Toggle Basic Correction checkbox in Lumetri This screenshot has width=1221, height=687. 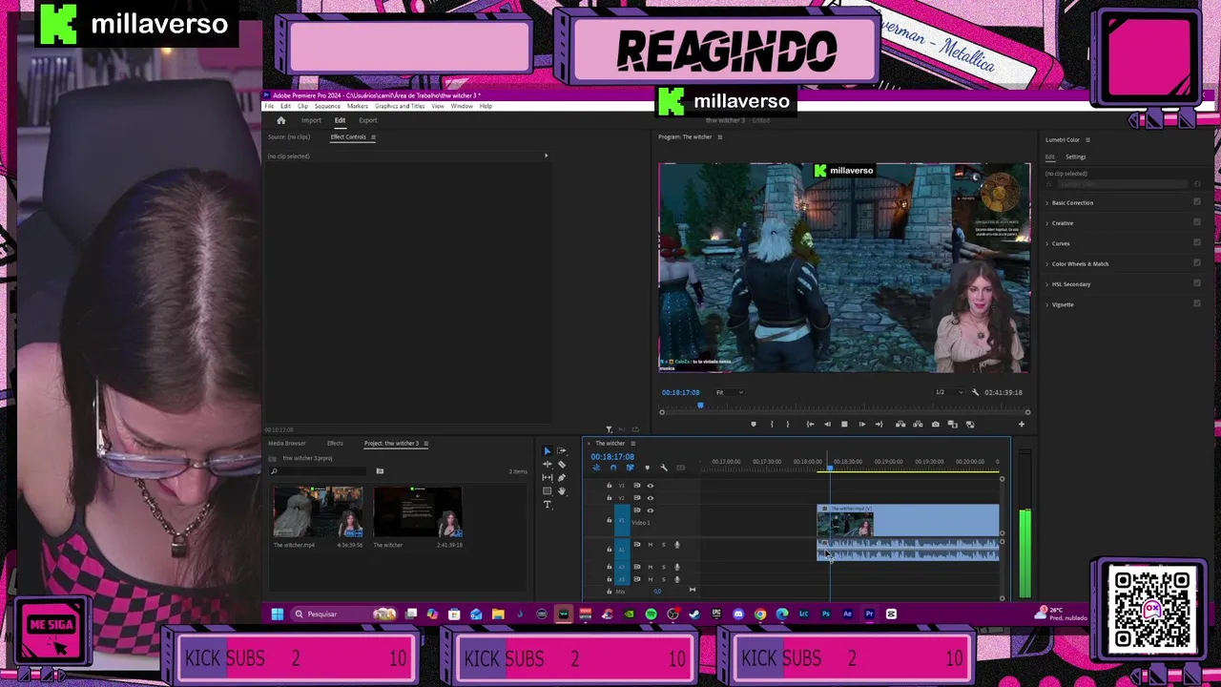coord(1197,202)
